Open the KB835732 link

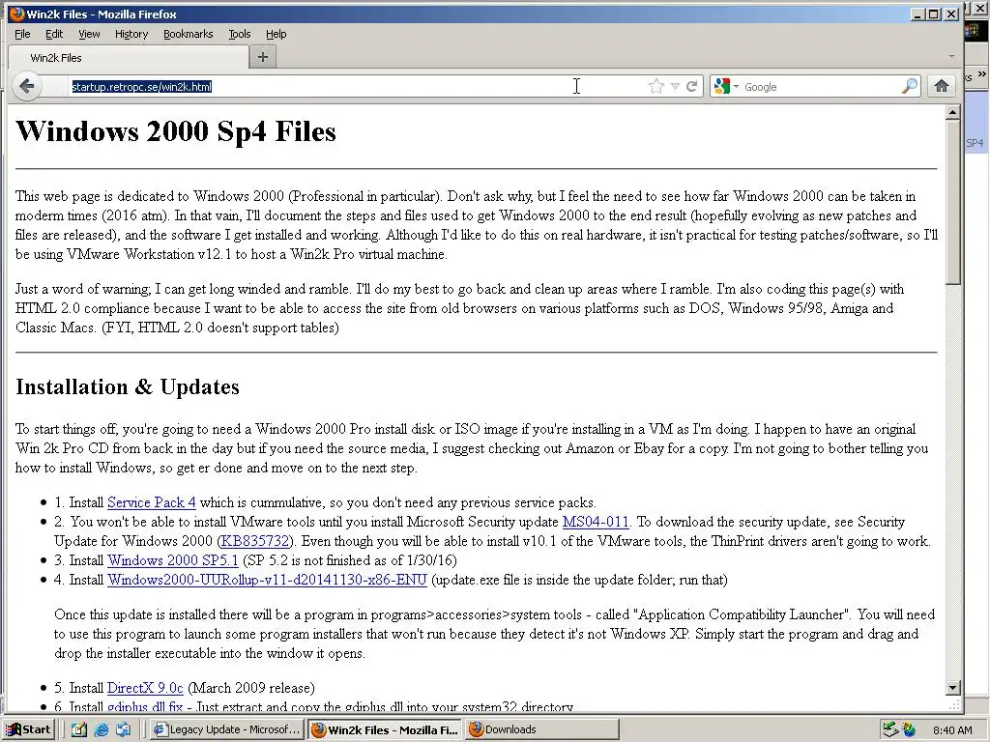click(x=254, y=541)
